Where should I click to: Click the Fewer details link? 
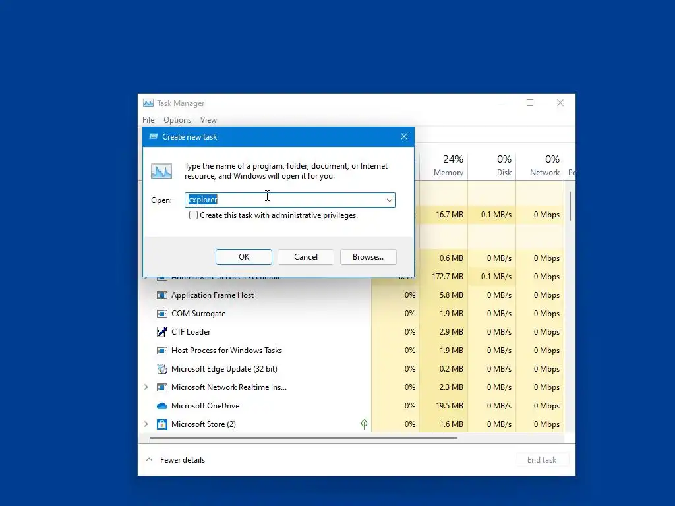(x=183, y=459)
